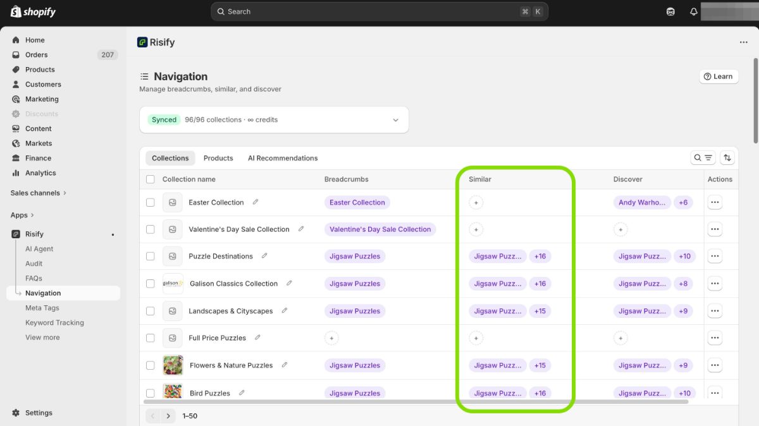Tick the checkbox for Galison Classics Collection
Viewport: 759px width, 426px height.
click(151, 284)
